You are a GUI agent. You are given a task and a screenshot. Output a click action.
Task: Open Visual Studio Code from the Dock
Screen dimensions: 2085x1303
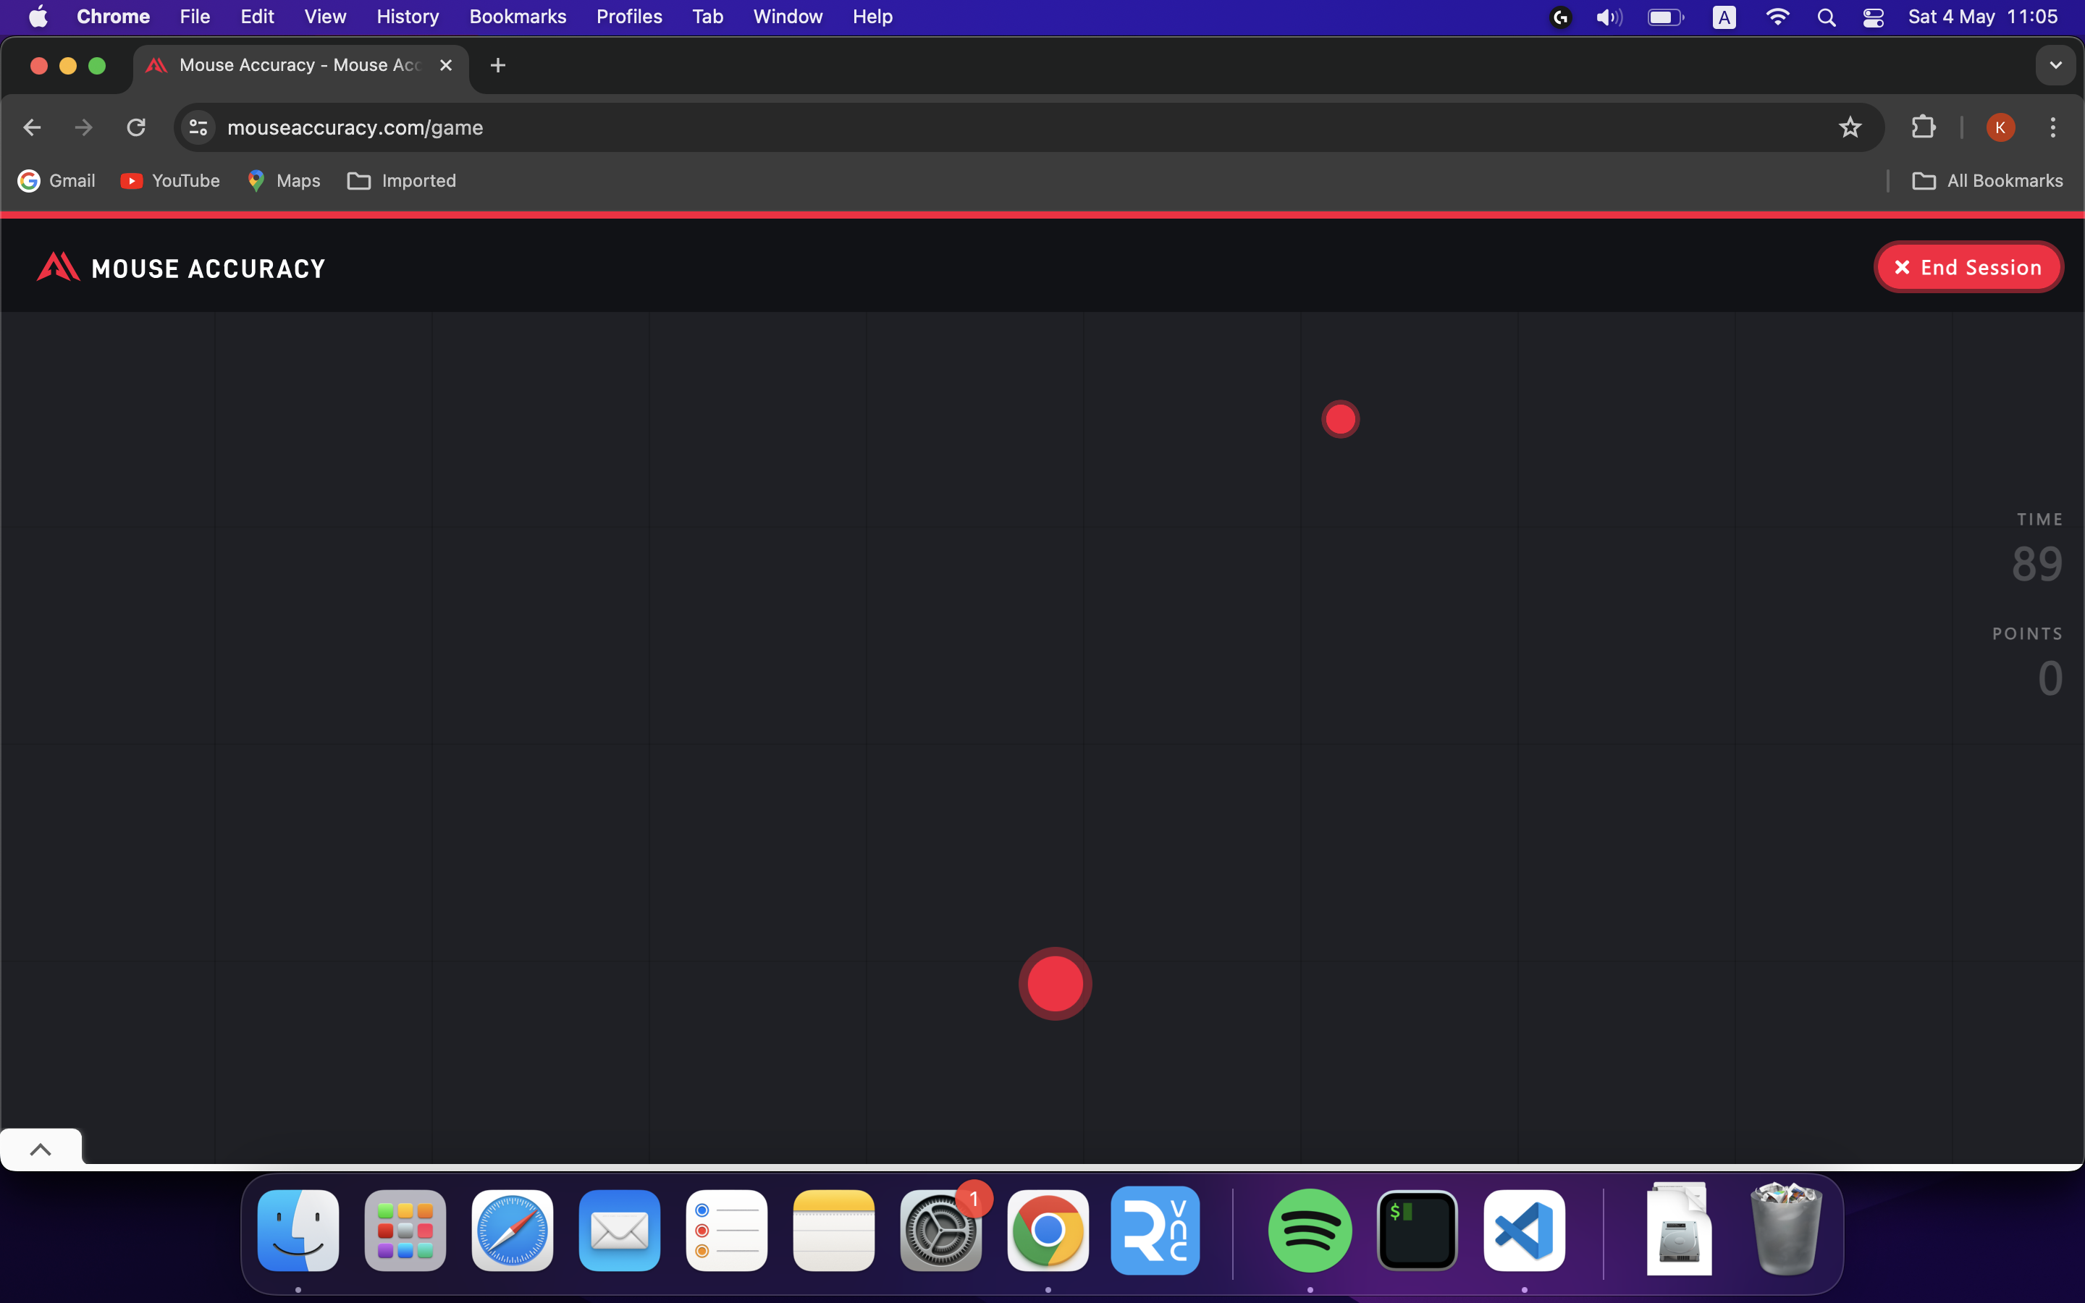[1522, 1230]
